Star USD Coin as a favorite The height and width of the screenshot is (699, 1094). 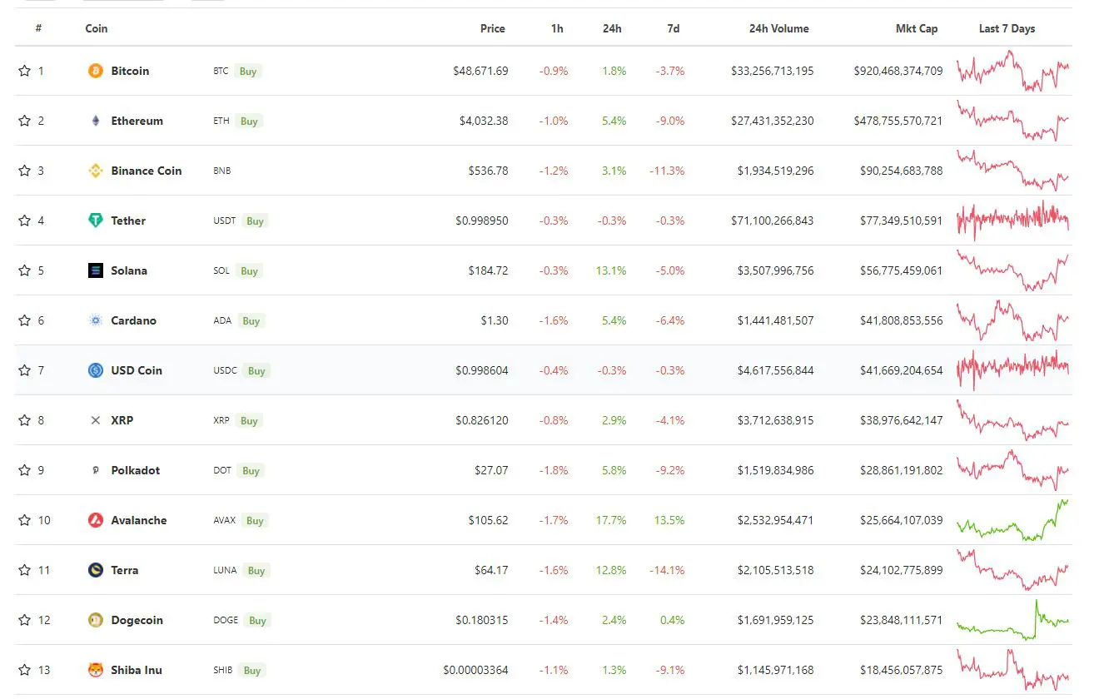pyautogui.click(x=24, y=370)
